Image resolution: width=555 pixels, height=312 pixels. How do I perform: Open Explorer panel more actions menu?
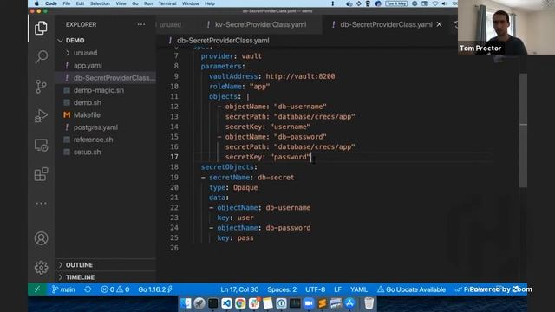pyautogui.click(x=140, y=24)
